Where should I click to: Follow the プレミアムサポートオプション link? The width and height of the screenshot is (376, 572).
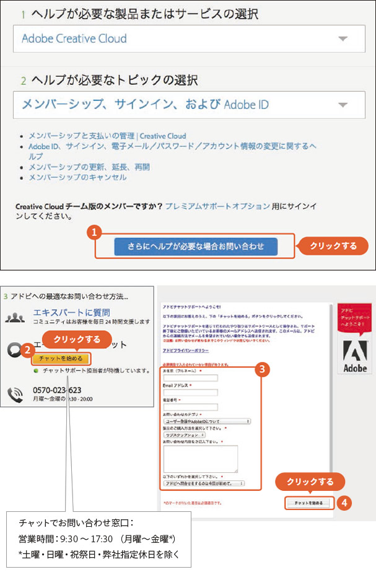[217, 206]
